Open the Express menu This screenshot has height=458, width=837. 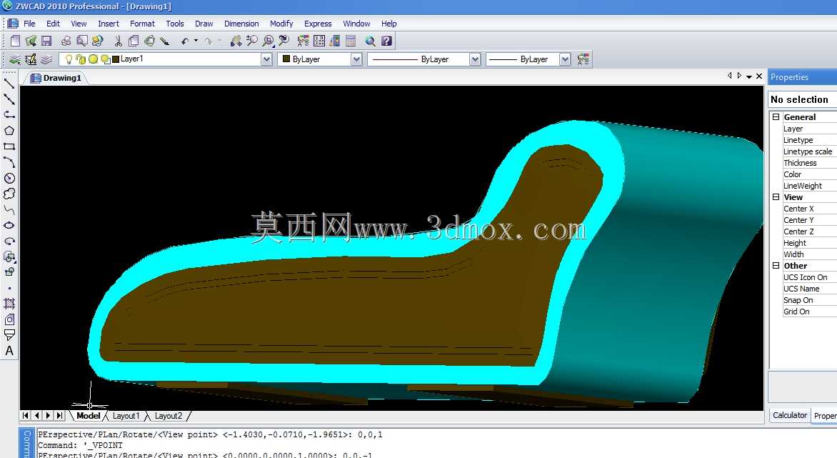pos(318,24)
